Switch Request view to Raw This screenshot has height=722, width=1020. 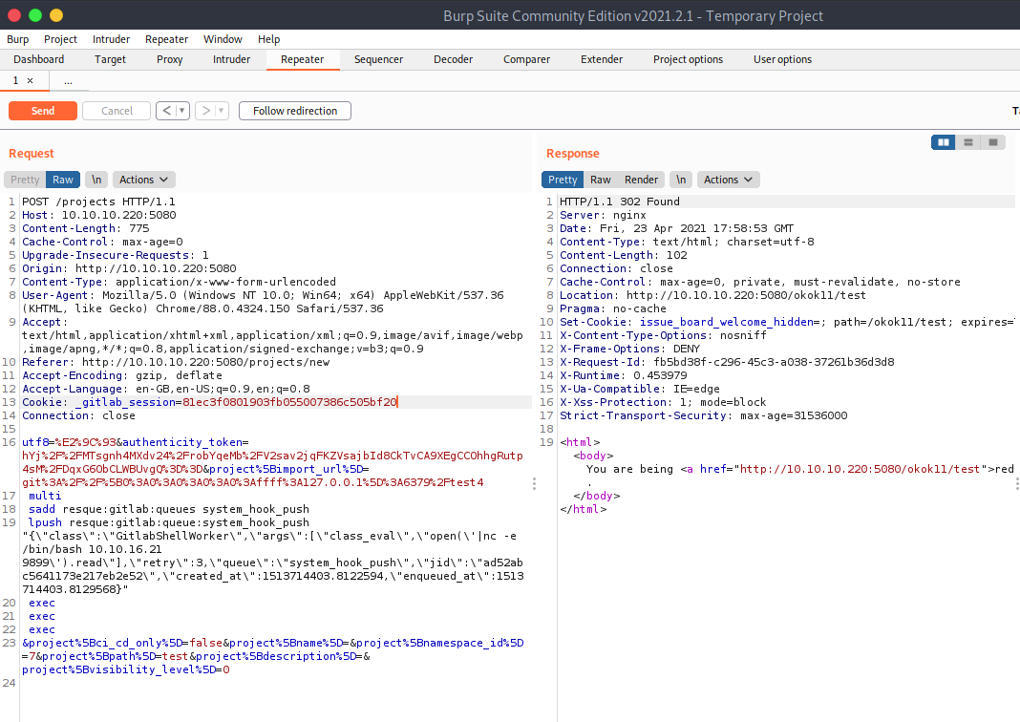click(x=63, y=180)
